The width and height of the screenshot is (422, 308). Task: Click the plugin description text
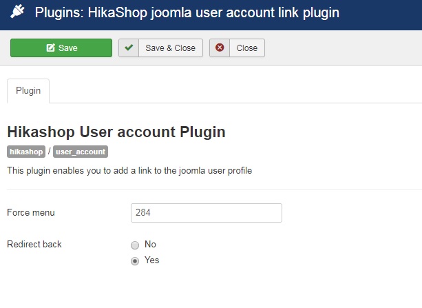pos(129,170)
